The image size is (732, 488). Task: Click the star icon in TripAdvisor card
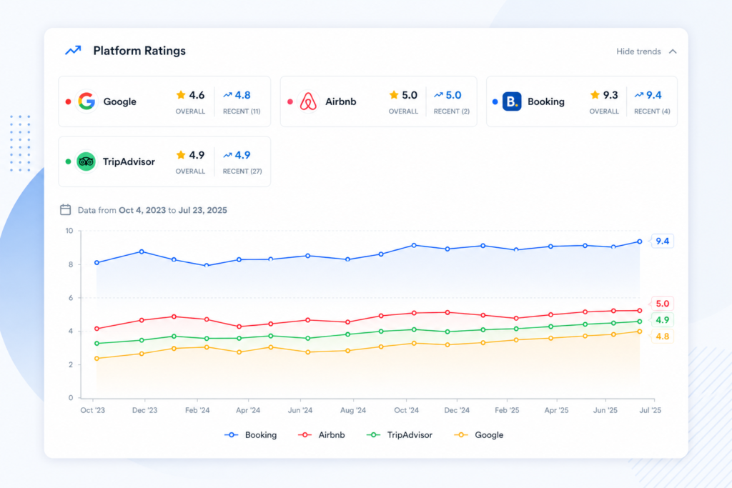[x=181, y=154]
